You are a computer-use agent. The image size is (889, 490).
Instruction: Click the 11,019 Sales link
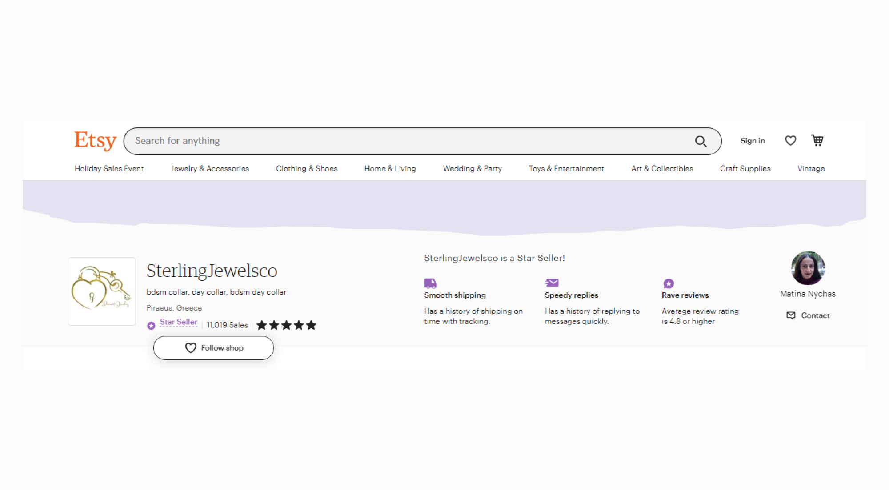tap(227, 325)
